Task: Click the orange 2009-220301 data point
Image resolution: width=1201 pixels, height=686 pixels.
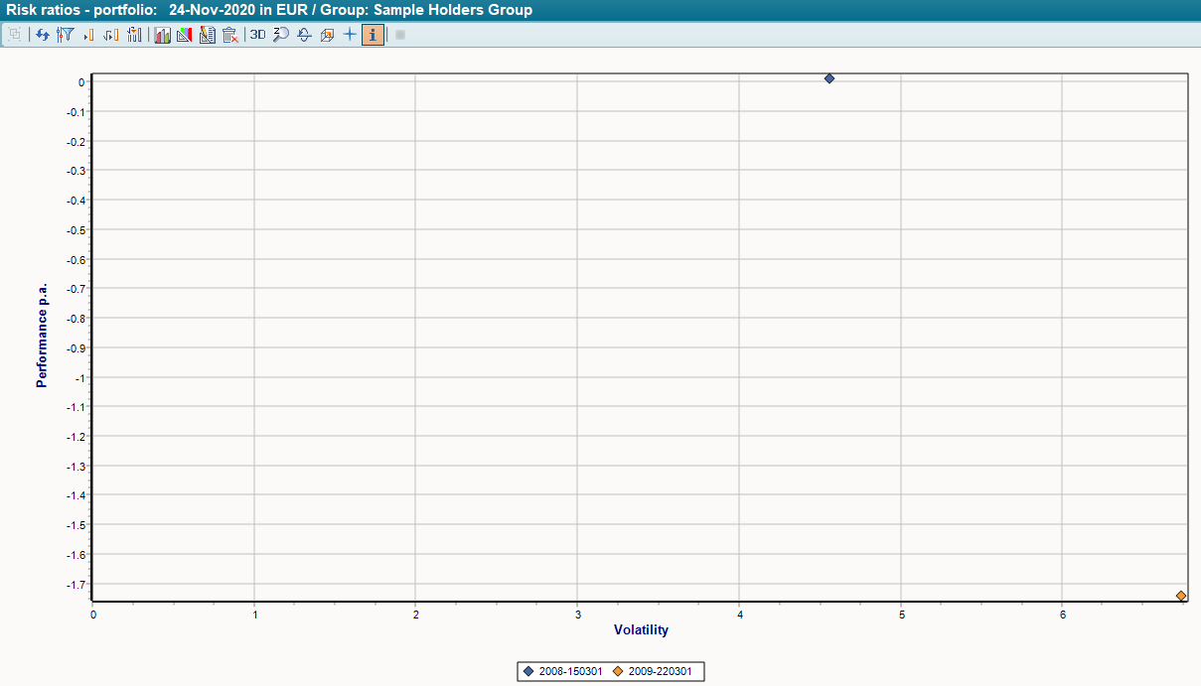Action: (x=1181, y=596)
